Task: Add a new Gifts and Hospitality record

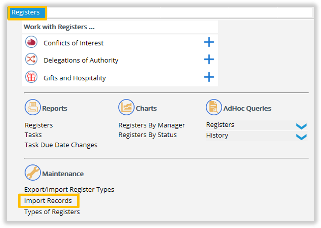Action: click(209, 77)
